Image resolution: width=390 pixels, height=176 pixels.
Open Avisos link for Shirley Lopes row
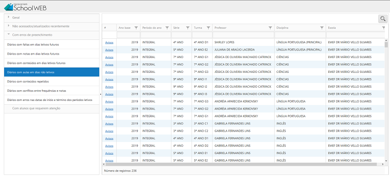[109, 42]
